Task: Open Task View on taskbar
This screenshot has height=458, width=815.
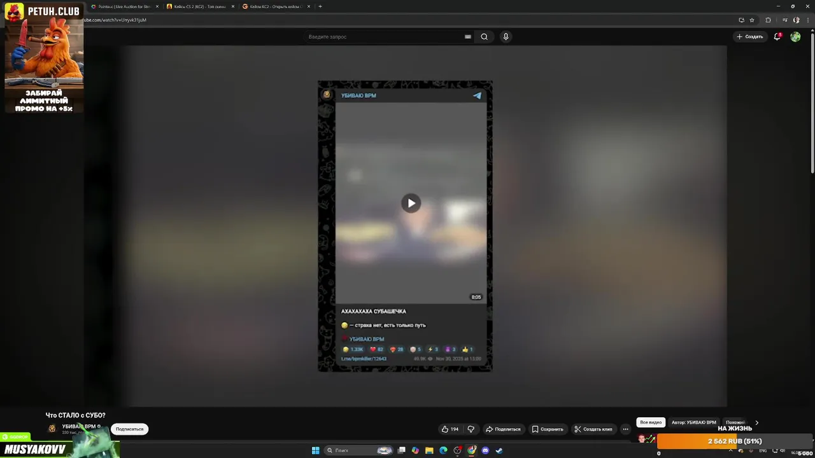Action: click(402, 450)
